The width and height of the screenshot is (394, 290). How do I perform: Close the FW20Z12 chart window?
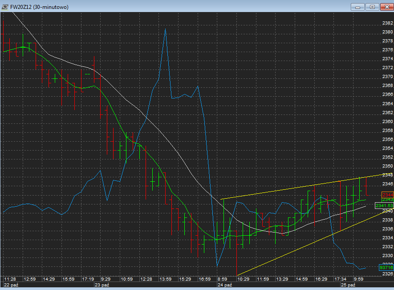coord(386,7)
